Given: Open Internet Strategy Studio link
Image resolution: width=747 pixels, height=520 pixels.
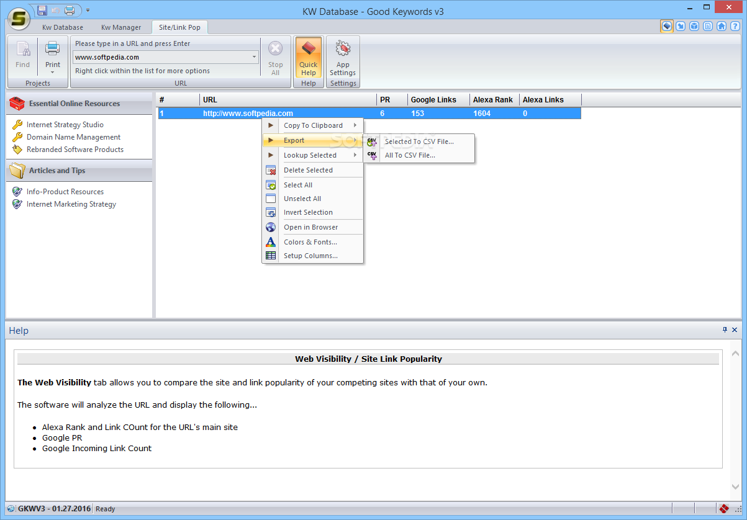Looking at the screenshot, I should tap(65, 125).
